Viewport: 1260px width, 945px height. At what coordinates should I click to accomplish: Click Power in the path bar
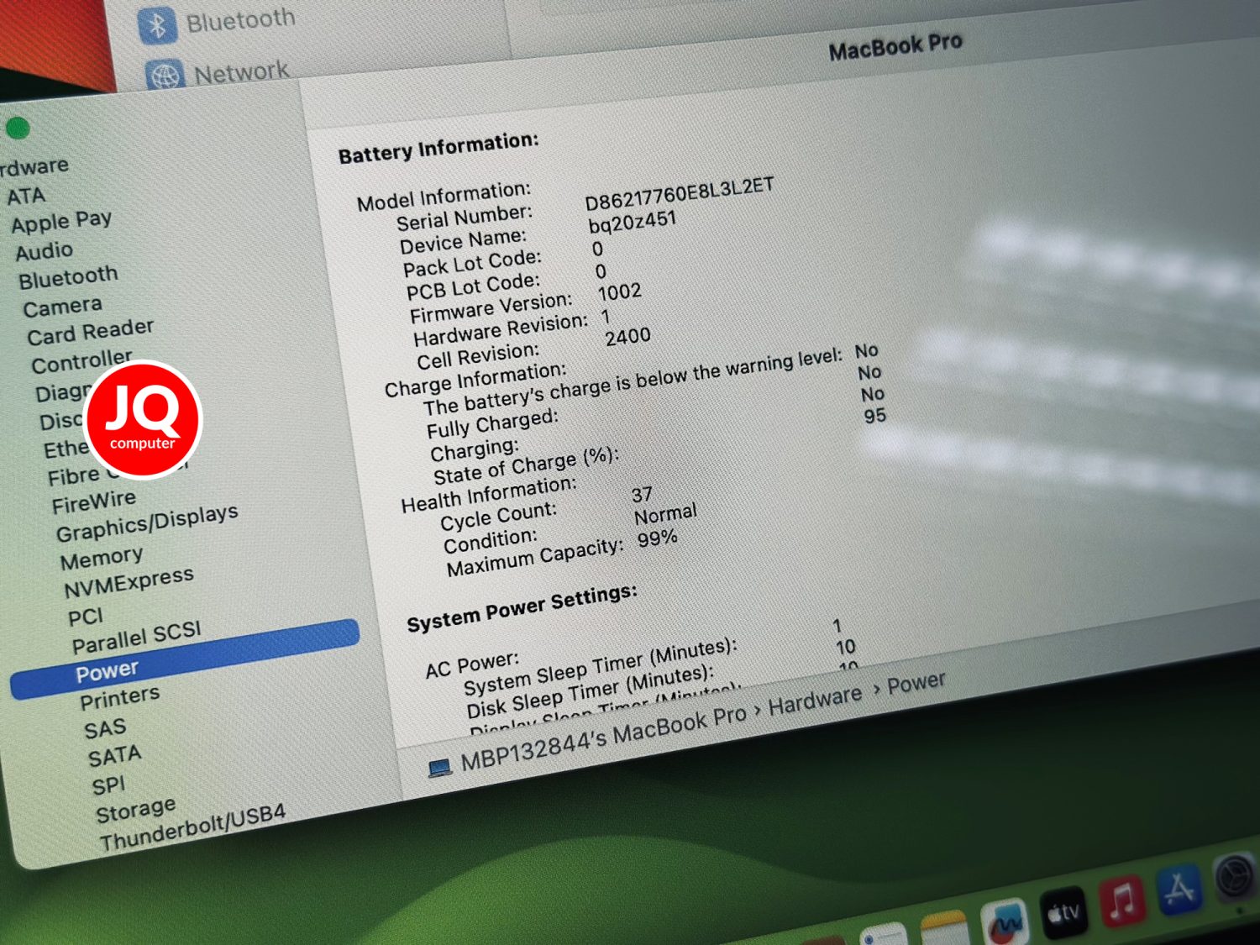916,683
